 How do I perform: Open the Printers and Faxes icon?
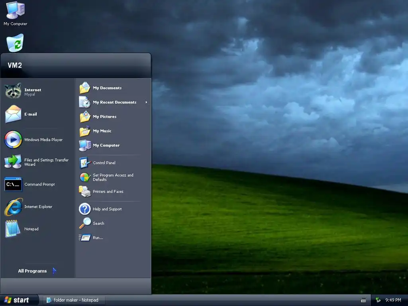[x=85, y=192]
